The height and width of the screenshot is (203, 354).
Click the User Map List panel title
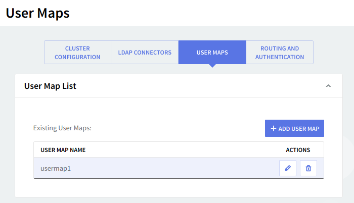click(50, 86)
